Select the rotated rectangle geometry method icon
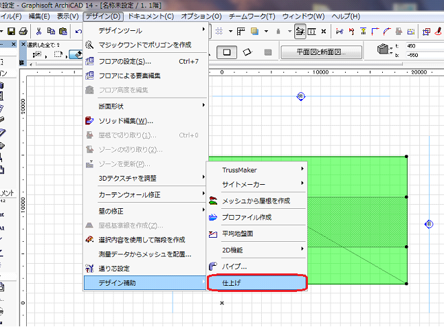The height and width of the screenshot is (327, 444). [247, 52]
